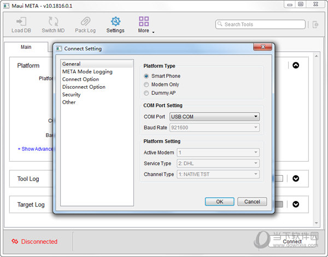Click the Tool Log heading

pyautogui.click(x=28, y=179)
